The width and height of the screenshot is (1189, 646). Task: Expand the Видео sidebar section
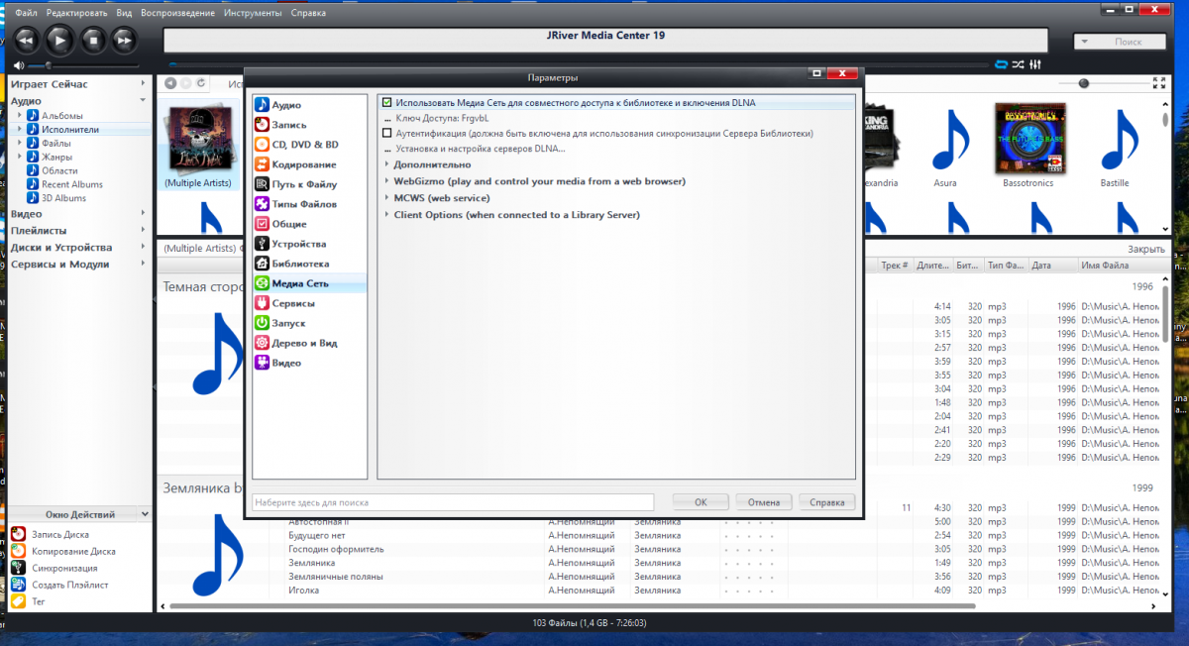tap(144, 214)
